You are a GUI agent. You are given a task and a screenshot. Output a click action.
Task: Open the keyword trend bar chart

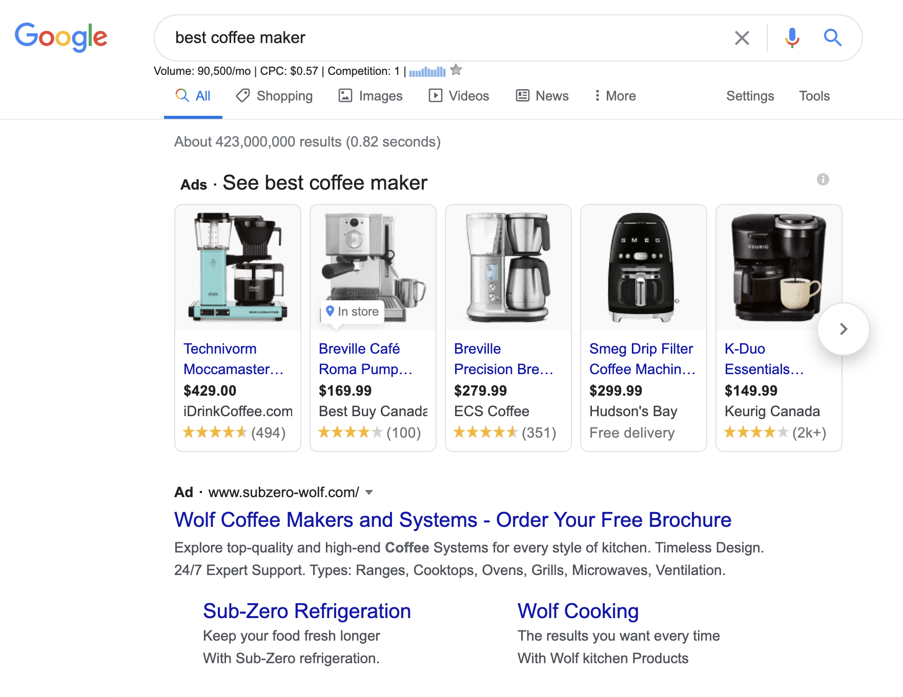tap(427, 72)
